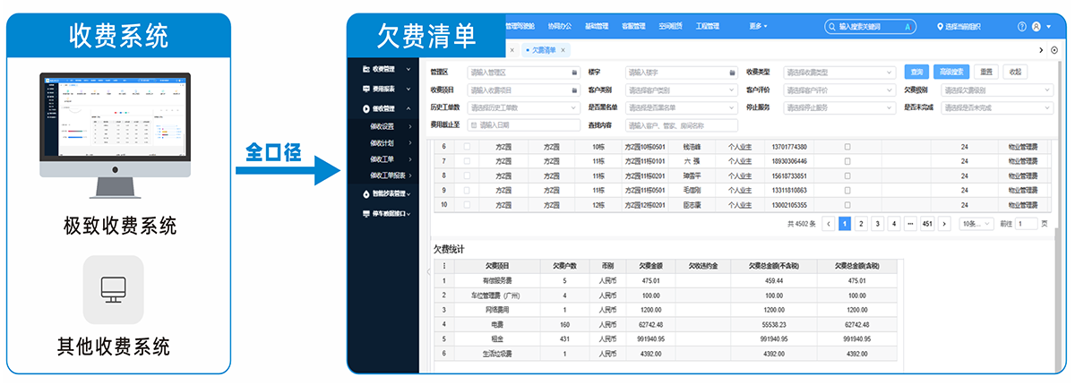This screenshot has height=385, width=1075.
Task: Open the page size 10条 dropdown
Action: point(976,224)
